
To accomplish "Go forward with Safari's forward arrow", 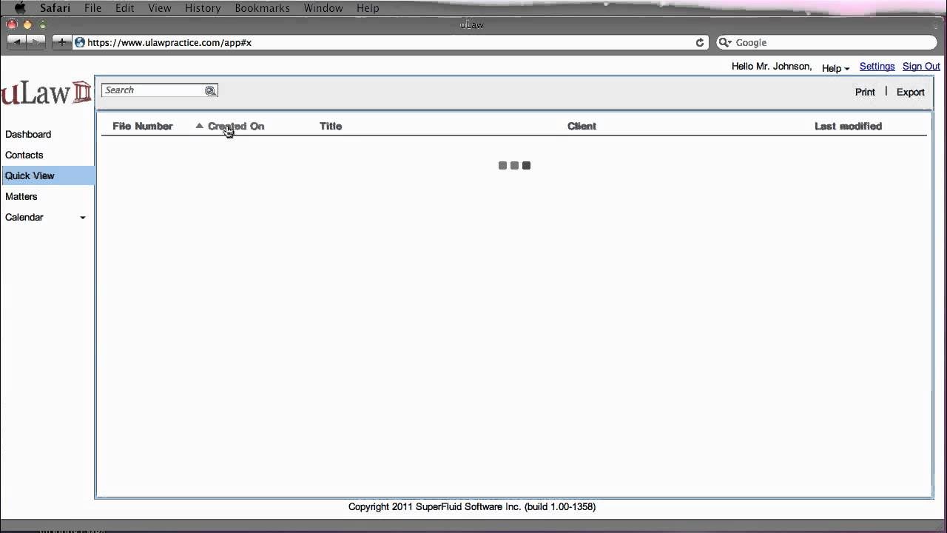I will click(x=36, y=42).
